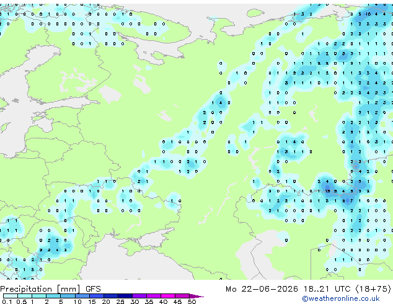The height and width of the screenshot is (304, 393).
Task: Click the '18..21 UTC' time text
Action: 327,289
